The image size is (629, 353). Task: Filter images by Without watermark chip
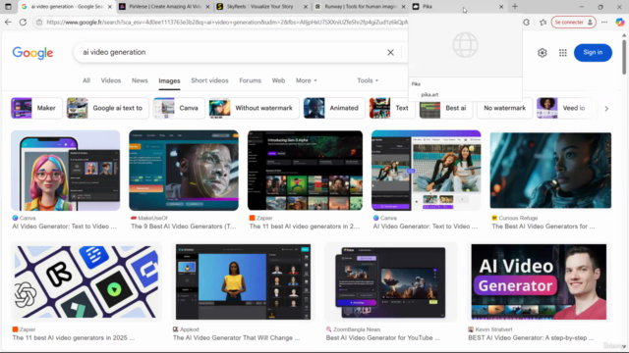click(x=254, y=108)
